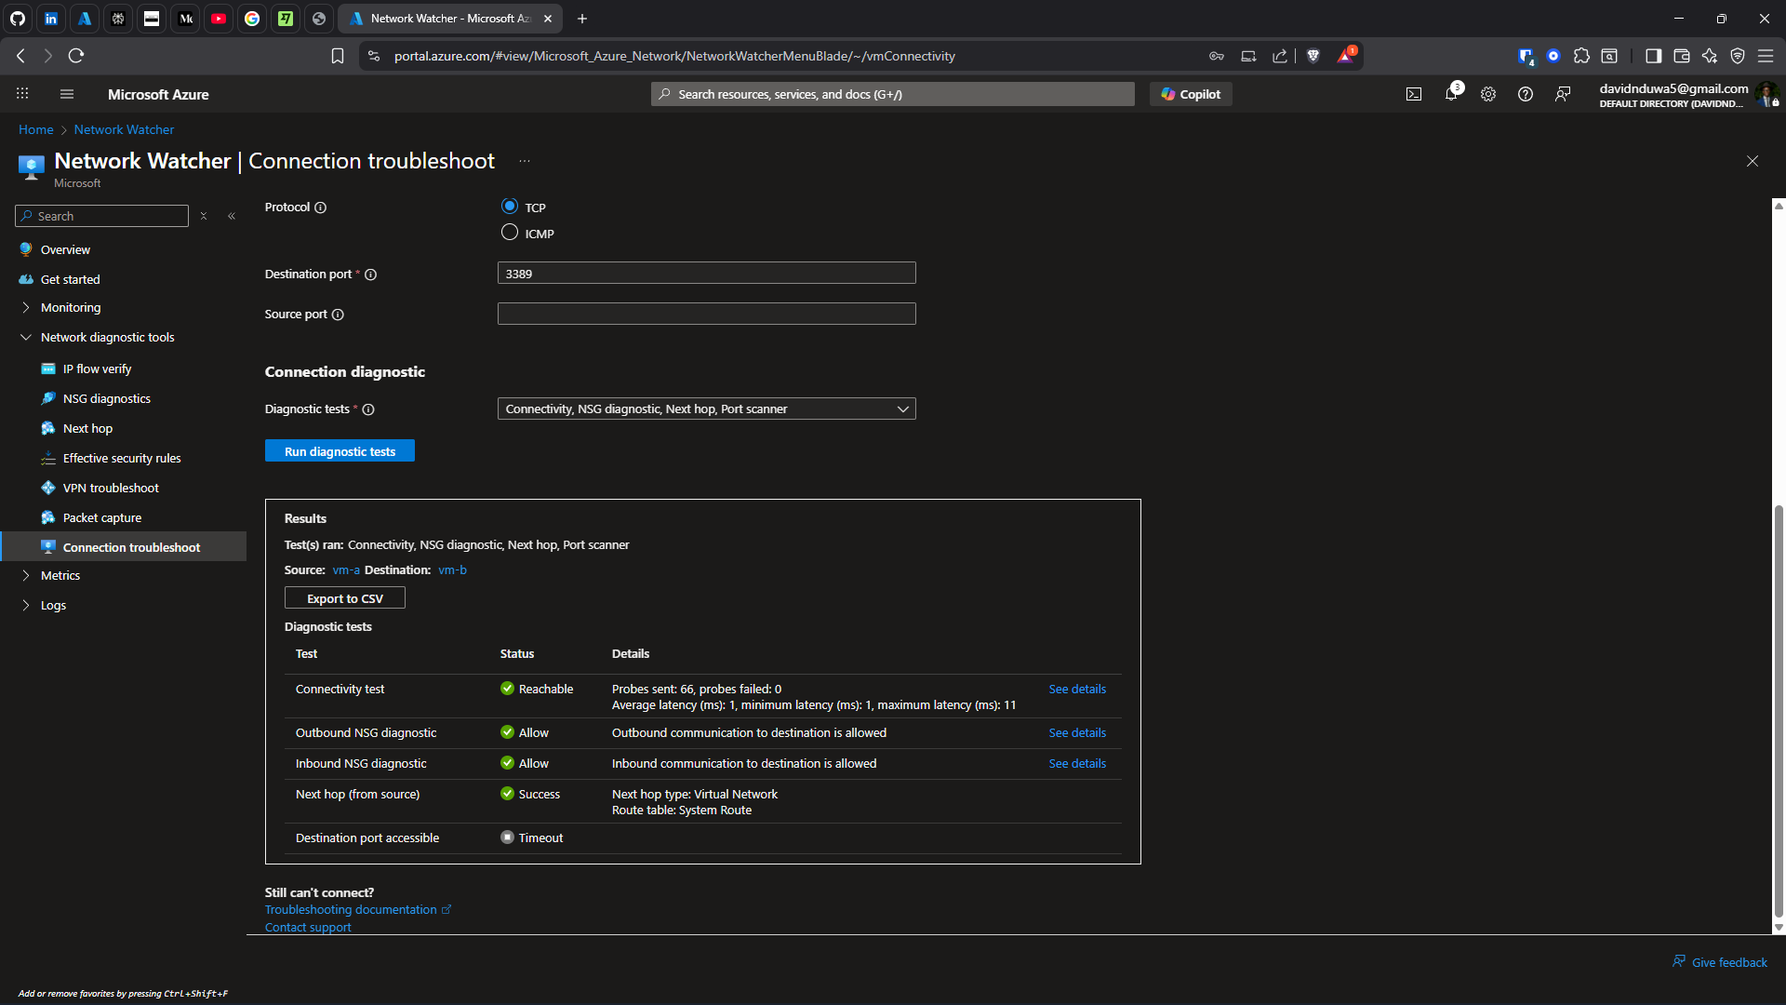Click the Destination port input field
Image resolution: width=1786 pixels, height=1005 pixels.
click(707, 274)
